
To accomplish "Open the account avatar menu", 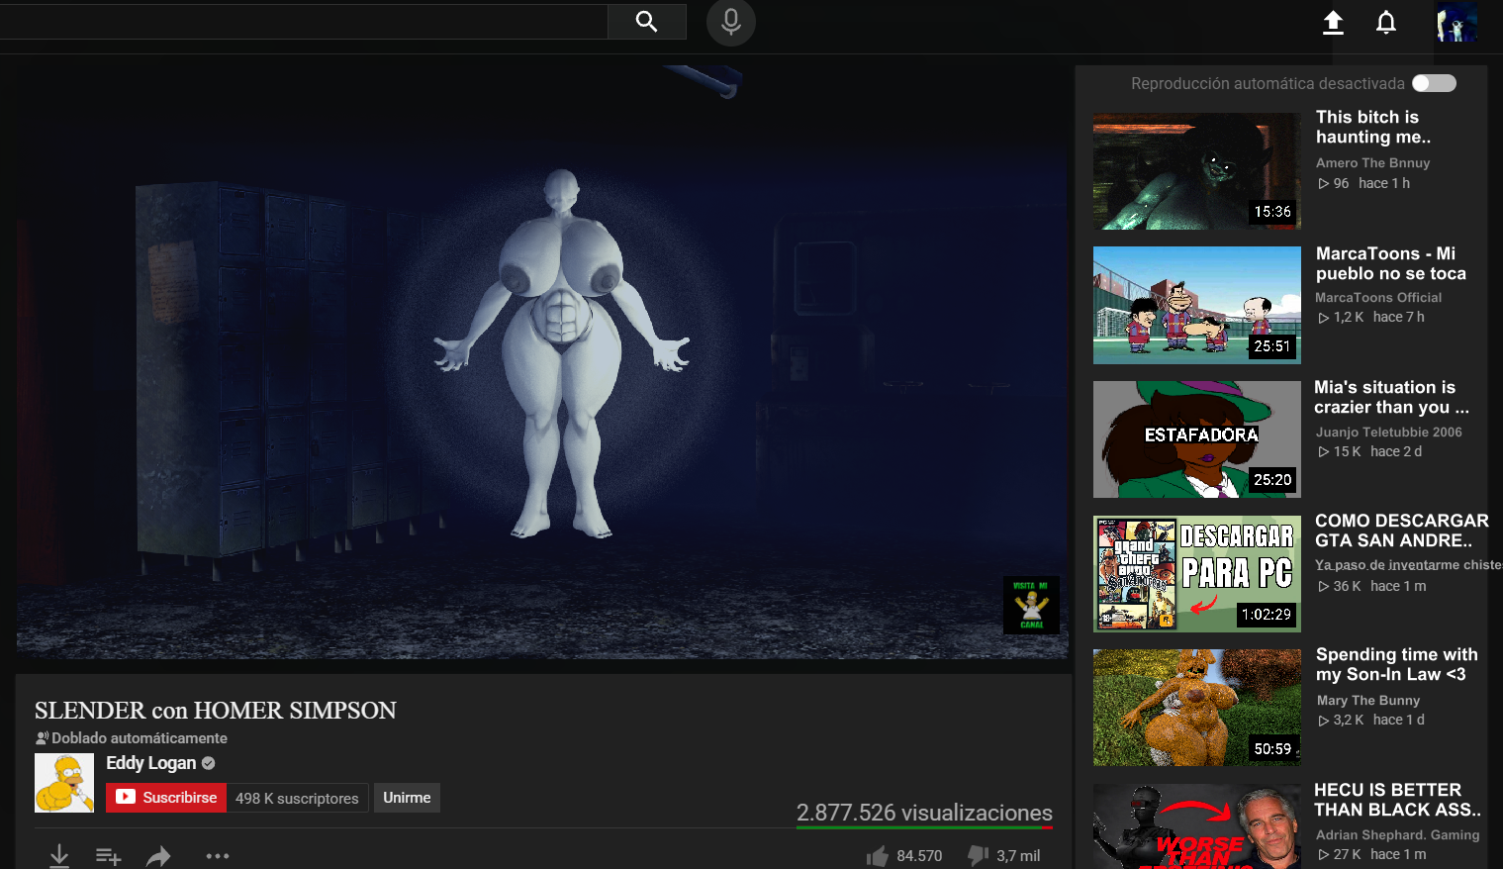I will tap(1456, 22).
